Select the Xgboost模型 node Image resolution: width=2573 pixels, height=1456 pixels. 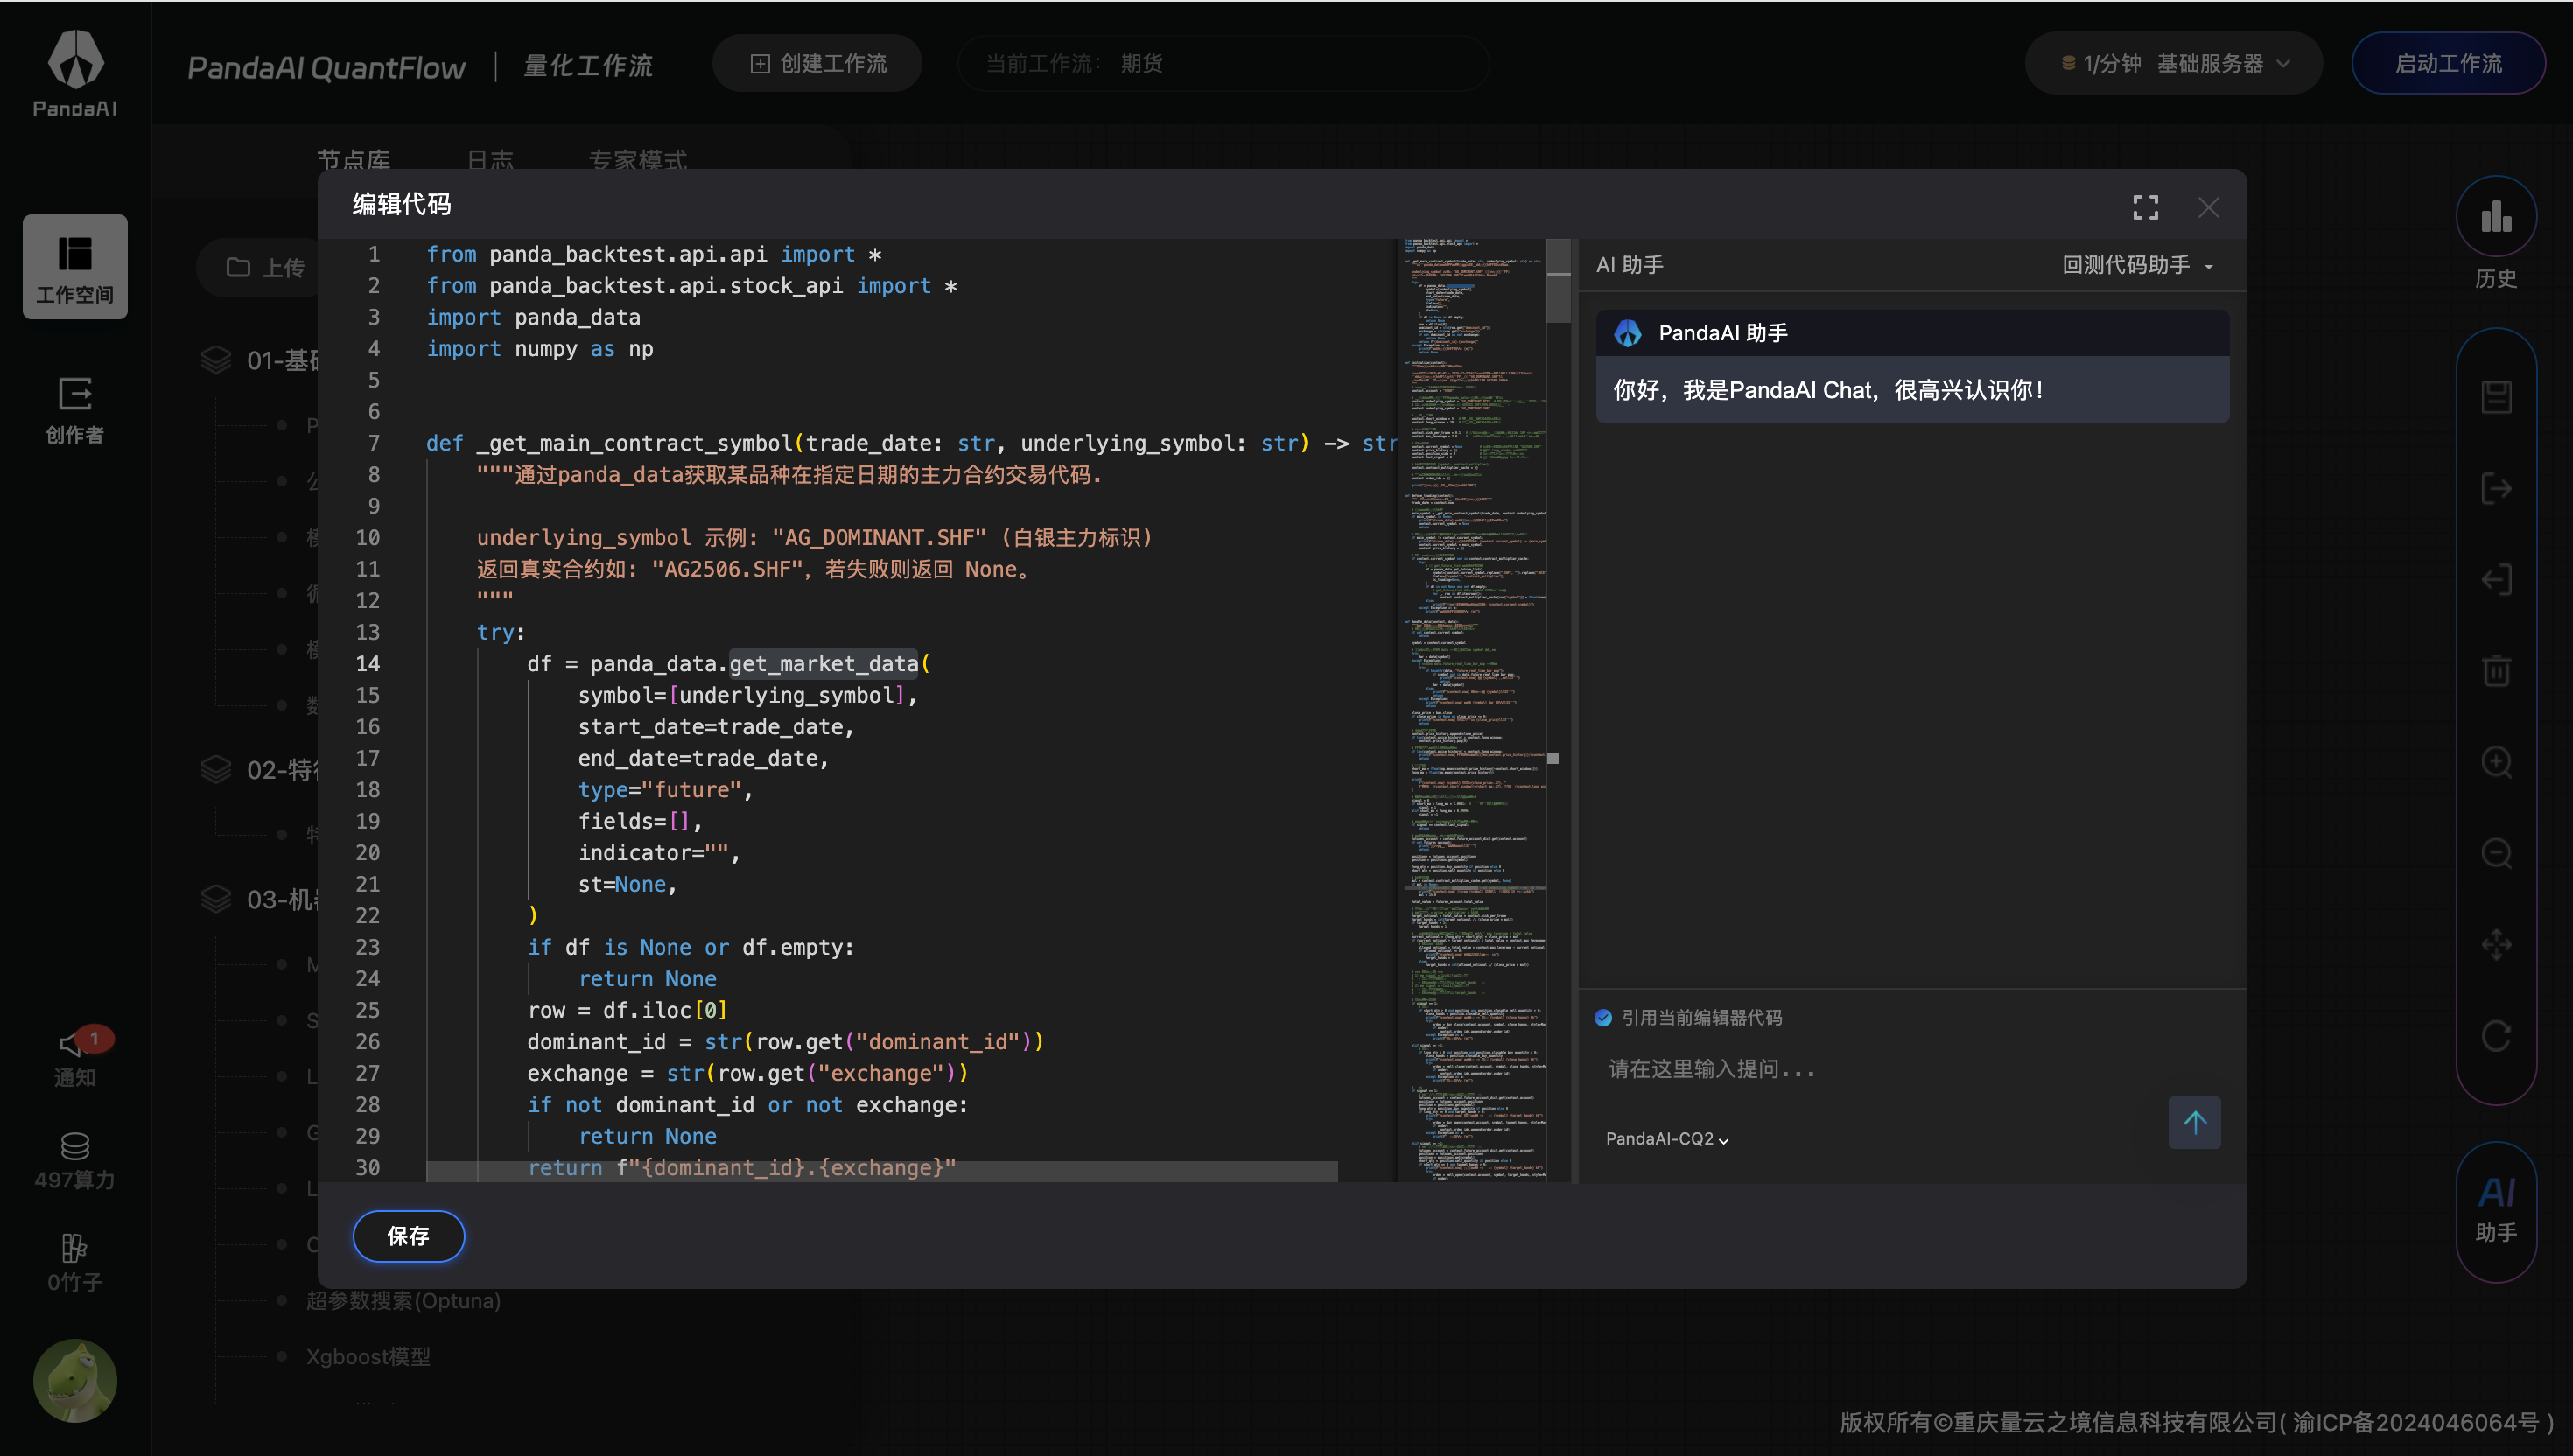[x=368, y=1356]
